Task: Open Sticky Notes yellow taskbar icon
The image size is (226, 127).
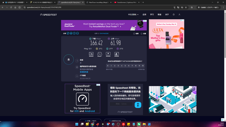Action: 129,124
